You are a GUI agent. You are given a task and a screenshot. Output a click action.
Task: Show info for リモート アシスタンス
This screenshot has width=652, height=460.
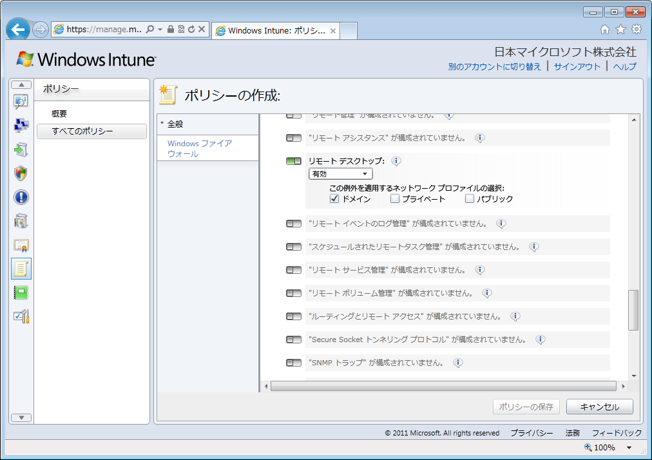click(x=480, y=138)
